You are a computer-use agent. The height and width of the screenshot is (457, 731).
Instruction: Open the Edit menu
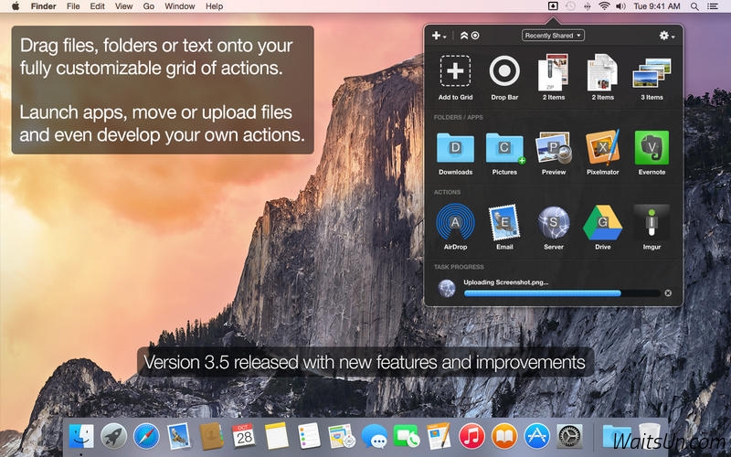tap(98, 6)
